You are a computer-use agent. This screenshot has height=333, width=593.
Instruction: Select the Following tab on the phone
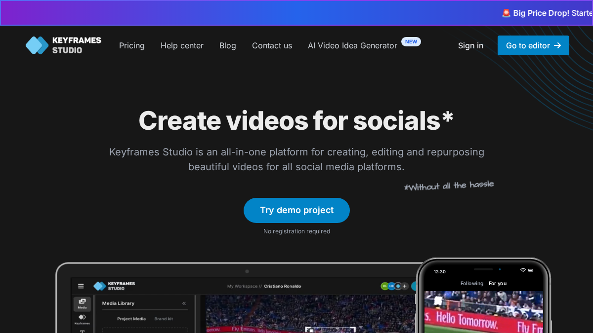coord(472,283)
